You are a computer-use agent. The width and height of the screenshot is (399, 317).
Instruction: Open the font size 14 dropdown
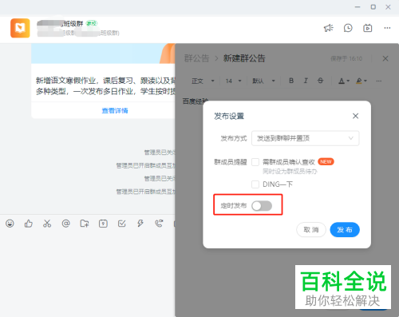click(234, 81)
